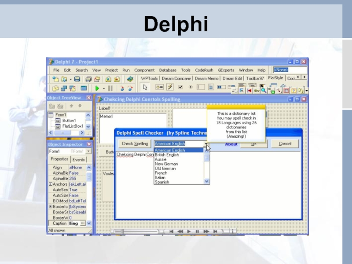
Task: Click the Caption property ellipsis button
Action: [x=83, y=223]
